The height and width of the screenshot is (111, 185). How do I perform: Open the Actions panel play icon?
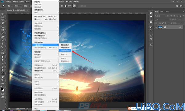click(151, 17)
